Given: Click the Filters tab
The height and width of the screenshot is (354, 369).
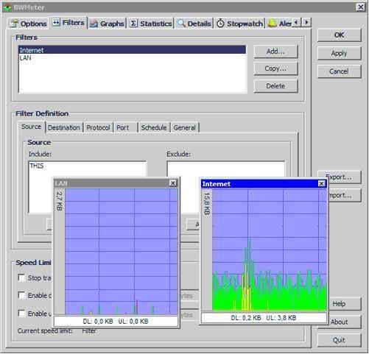Looking at the screenshot, I should click(x=68, y=23).
